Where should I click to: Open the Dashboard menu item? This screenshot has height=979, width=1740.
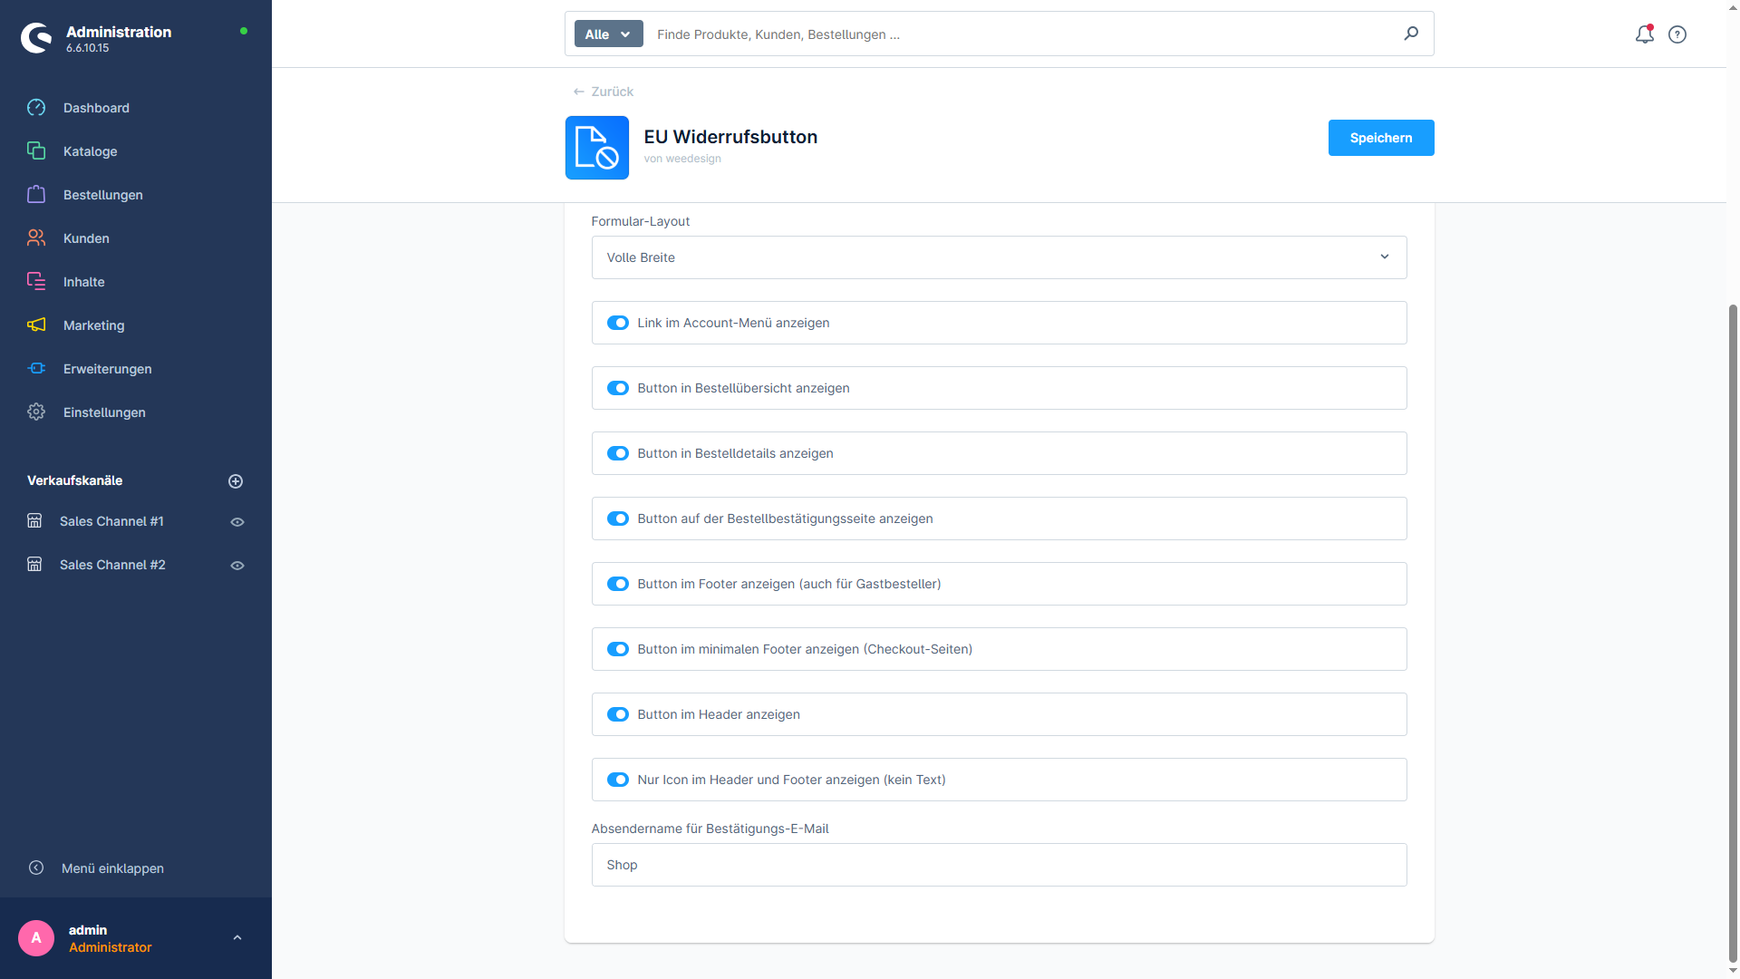[96, 108]
